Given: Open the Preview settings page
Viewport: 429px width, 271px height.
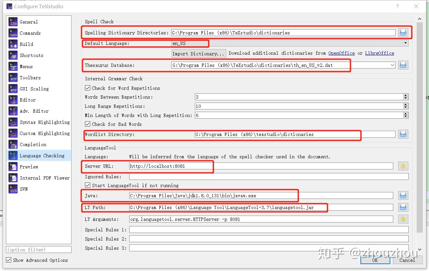Looking at the screenshot, I should pos(29,166).
